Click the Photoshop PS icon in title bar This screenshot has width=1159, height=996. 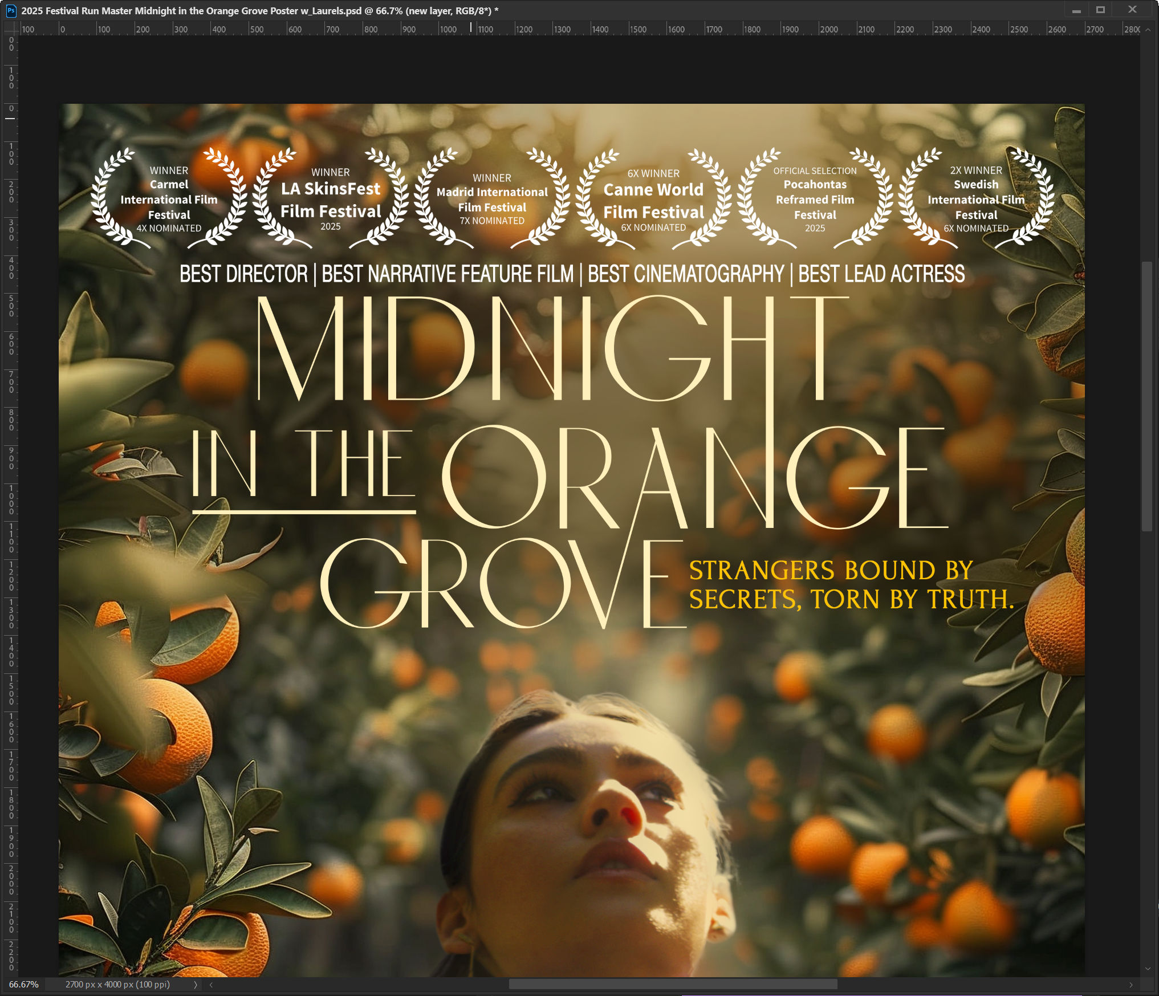pos(11,10)
